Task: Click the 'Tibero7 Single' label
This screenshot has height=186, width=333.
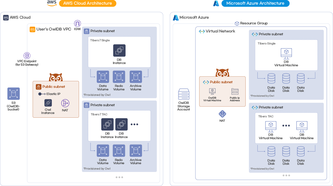Action: coord(100,40)
